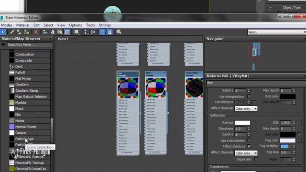
Task: Enable reflection Use interpolation checkbox
Action: click(249, 97)
